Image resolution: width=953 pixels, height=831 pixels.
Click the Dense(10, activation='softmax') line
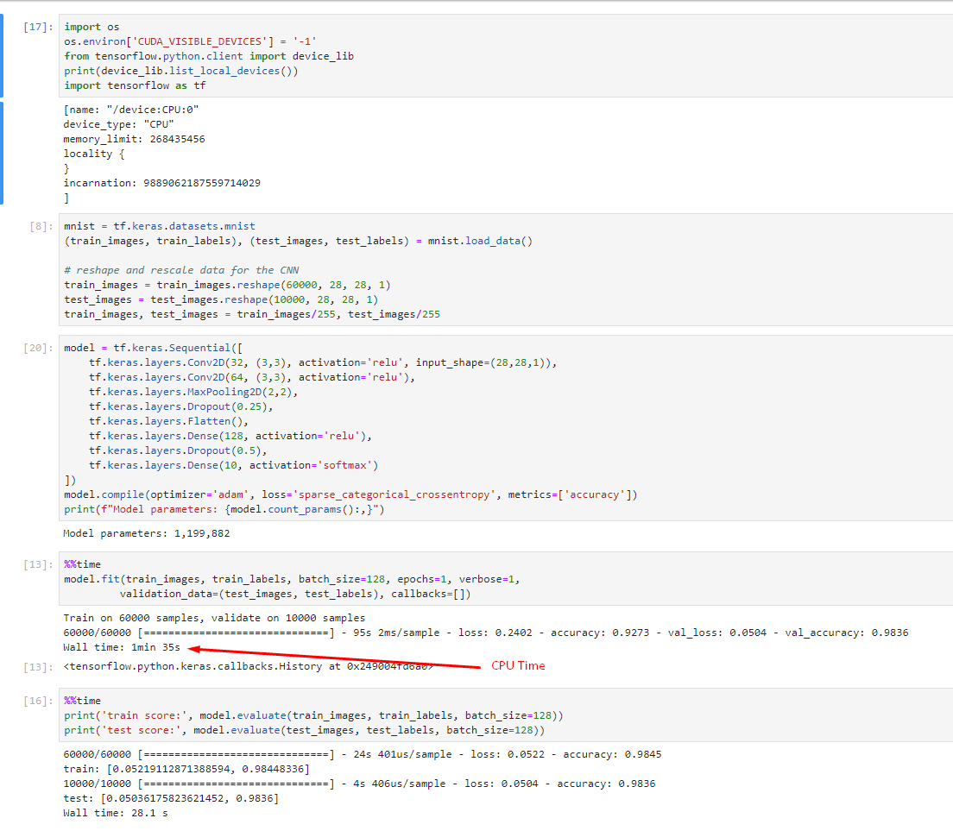point(233,465)
